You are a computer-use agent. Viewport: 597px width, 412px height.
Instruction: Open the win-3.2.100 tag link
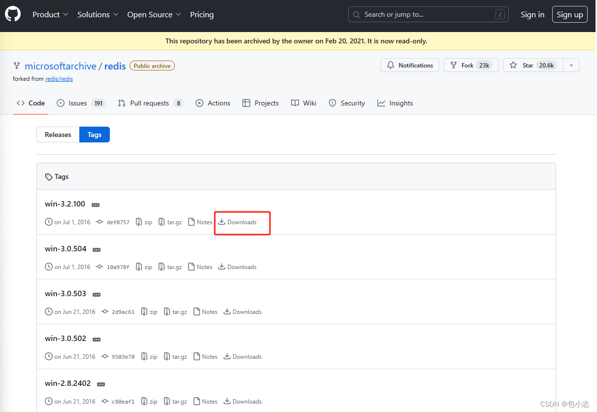(x=65, y=204)
